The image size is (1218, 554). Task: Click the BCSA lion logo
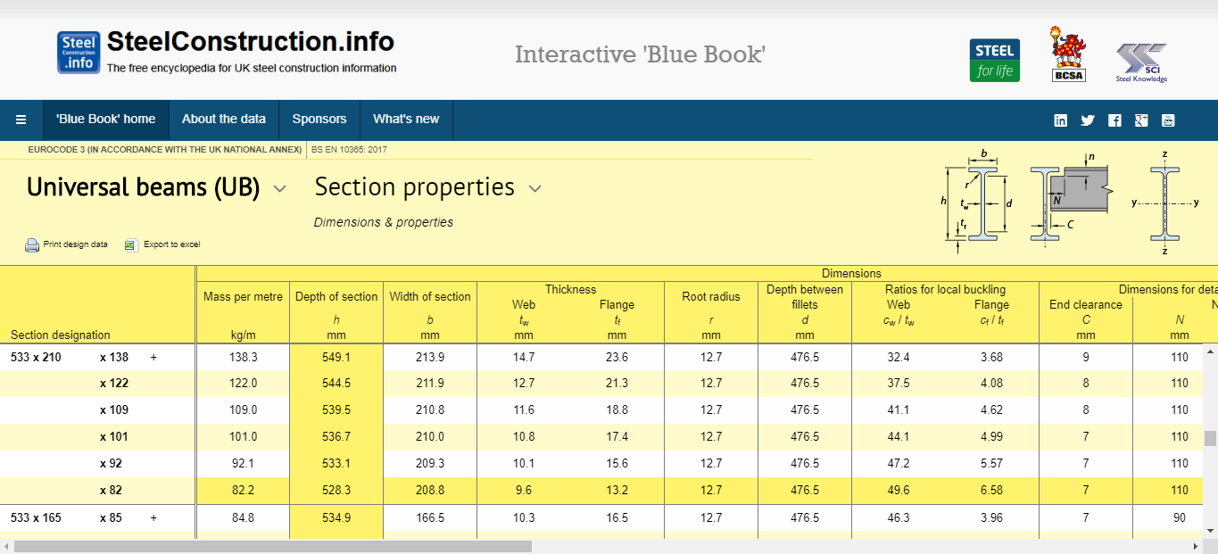point(1068,55)
